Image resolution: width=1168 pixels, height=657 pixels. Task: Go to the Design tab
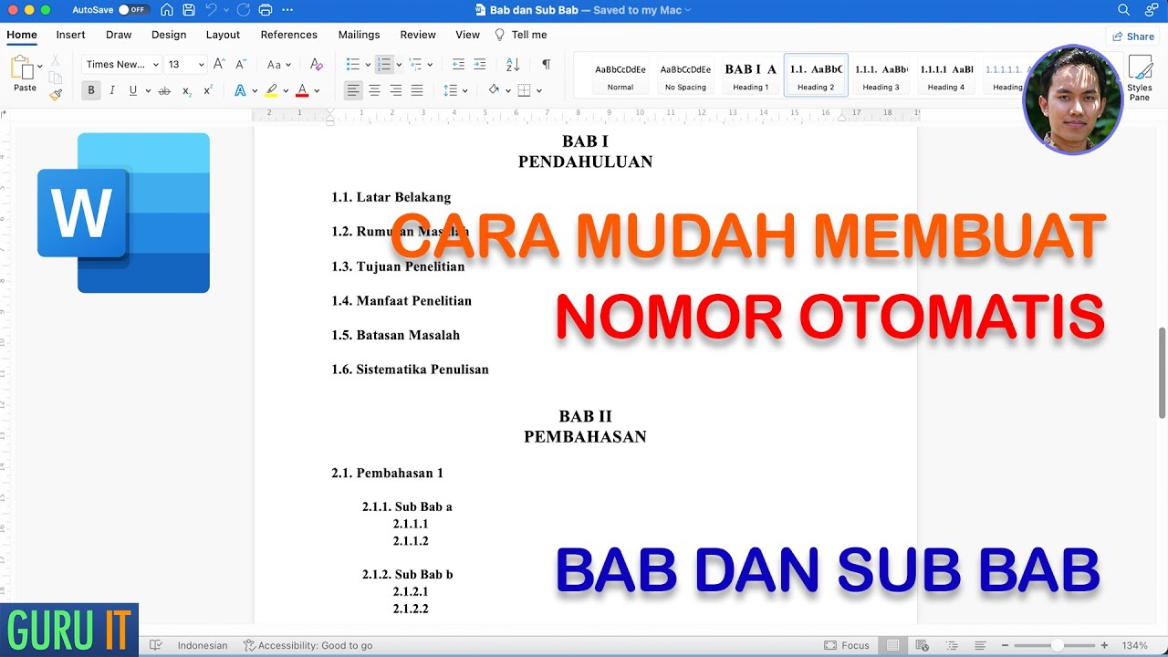(x=169, y=35)
